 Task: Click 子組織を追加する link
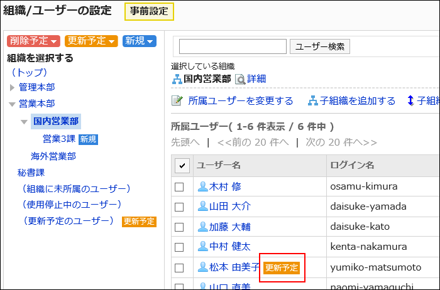357,101
